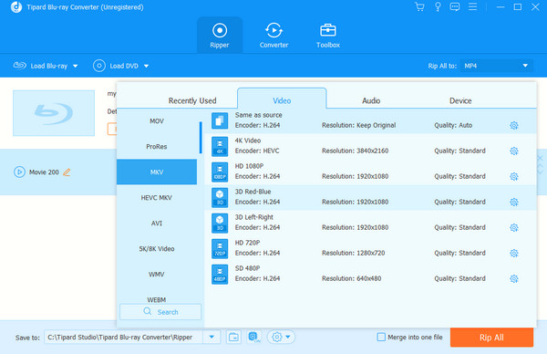
Task: Choose the SD 480P profile icon
Action: pyautogui.click(x=220, y=274)
